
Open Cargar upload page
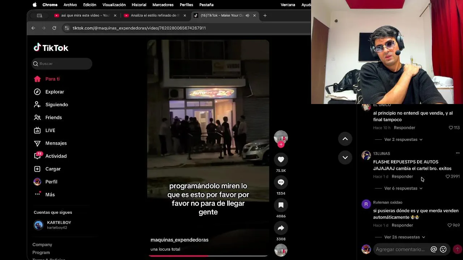(x=47, y=169)
